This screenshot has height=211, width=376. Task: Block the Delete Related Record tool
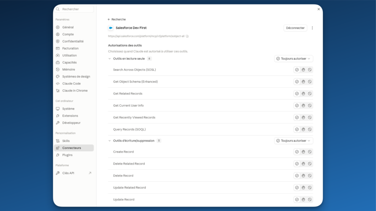pos(310,164)
